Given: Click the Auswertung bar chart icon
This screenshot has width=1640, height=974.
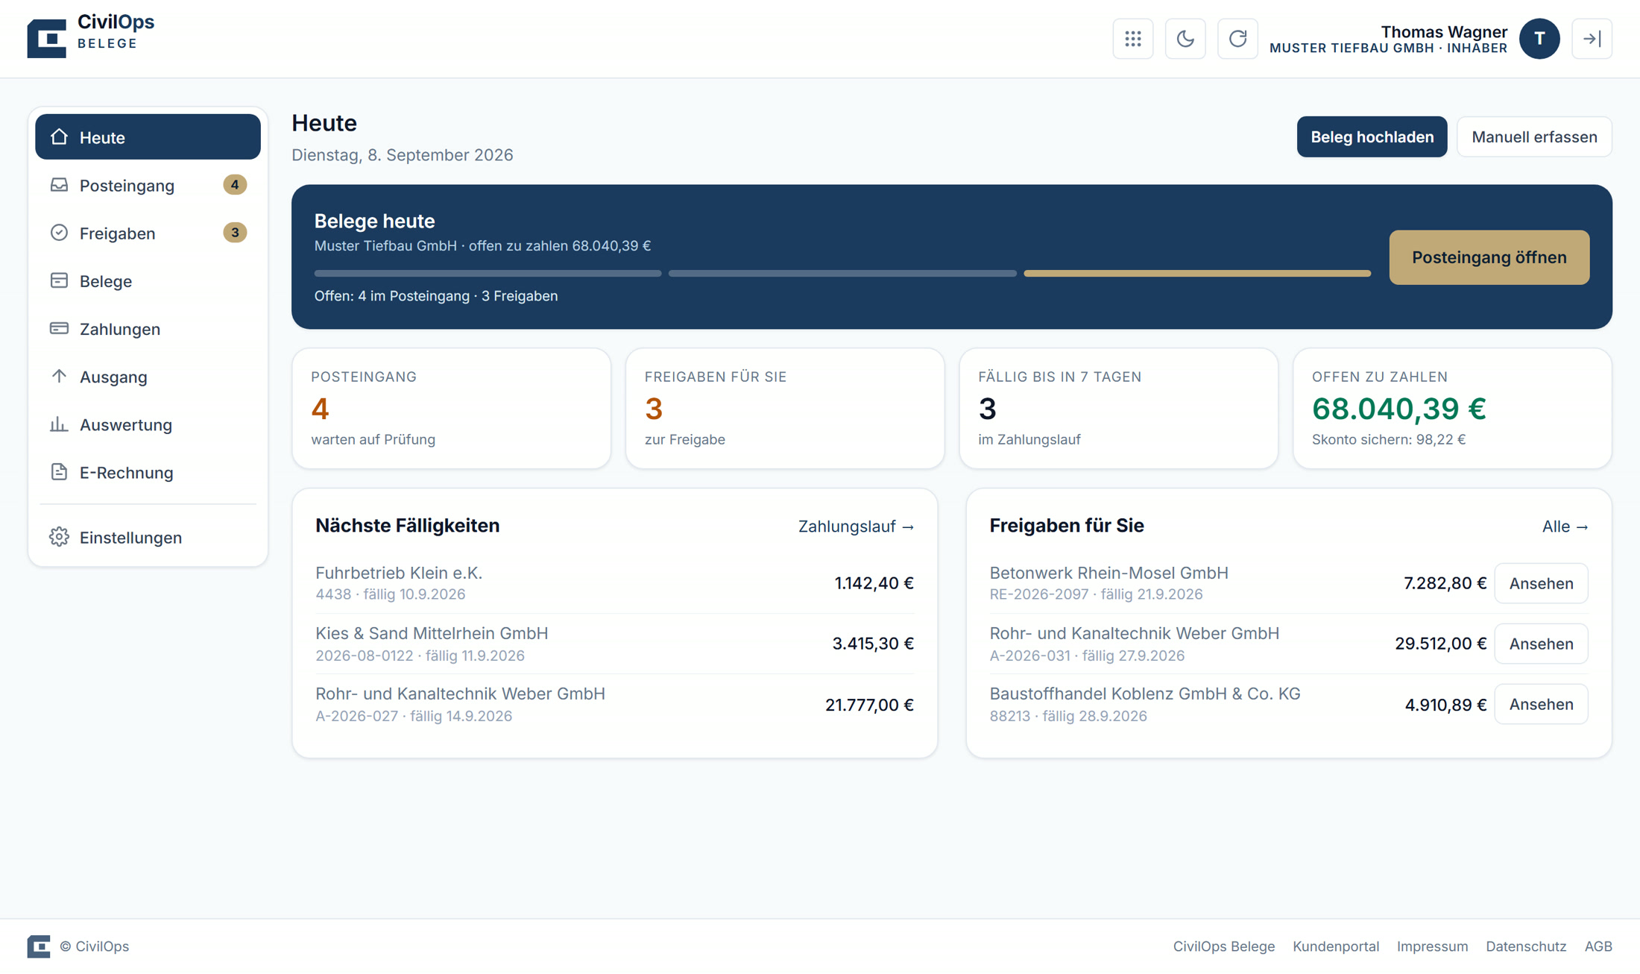Looking at the screenshot, I should point(59,424).
